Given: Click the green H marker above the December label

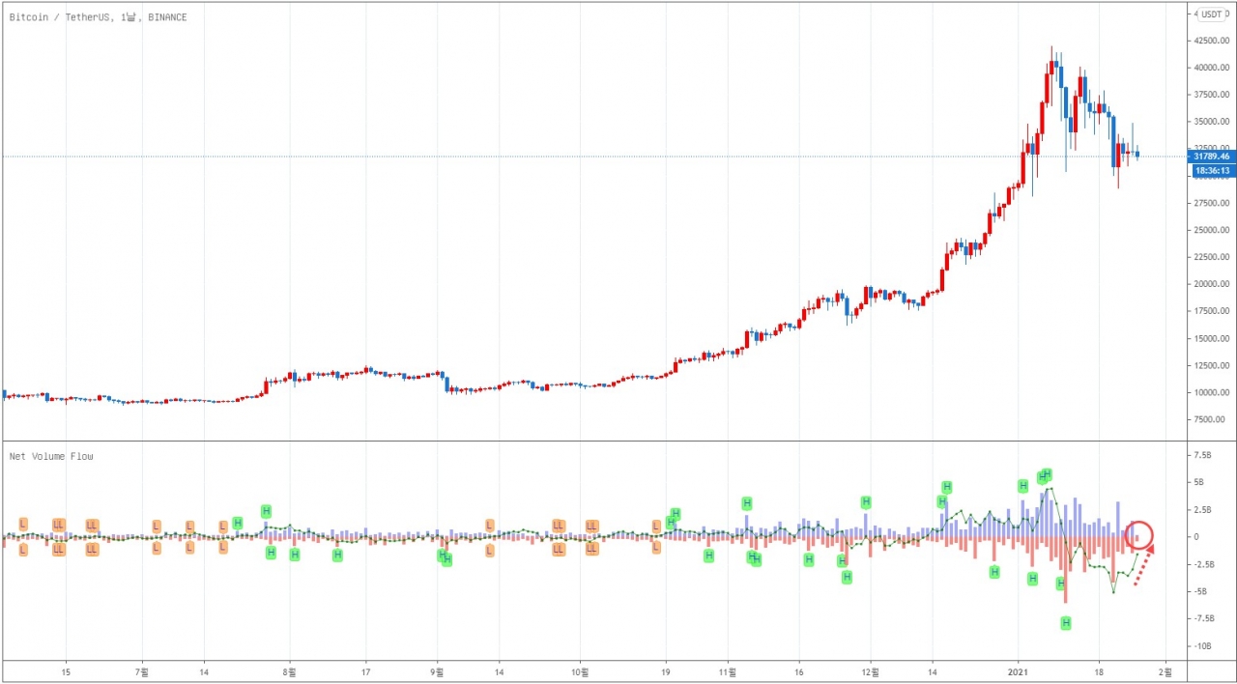Looking at the screenshot, I should coord(866,501).
